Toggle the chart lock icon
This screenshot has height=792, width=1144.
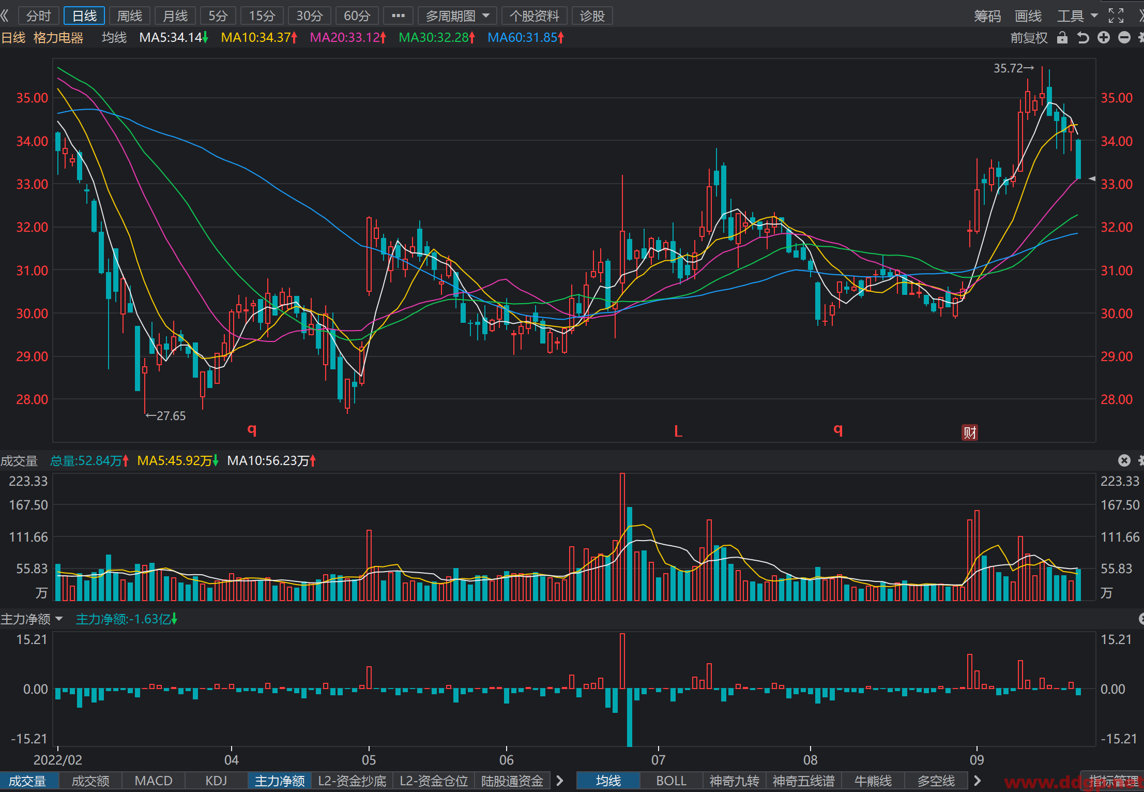click(x=1062, y=37)
